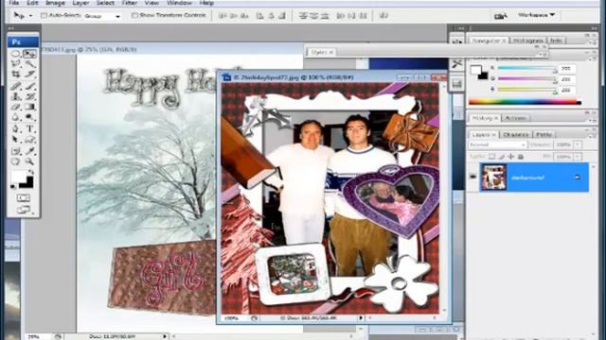Open the layer Fill arrow
The image size is (606, 340).
click(x=578, y=157)
